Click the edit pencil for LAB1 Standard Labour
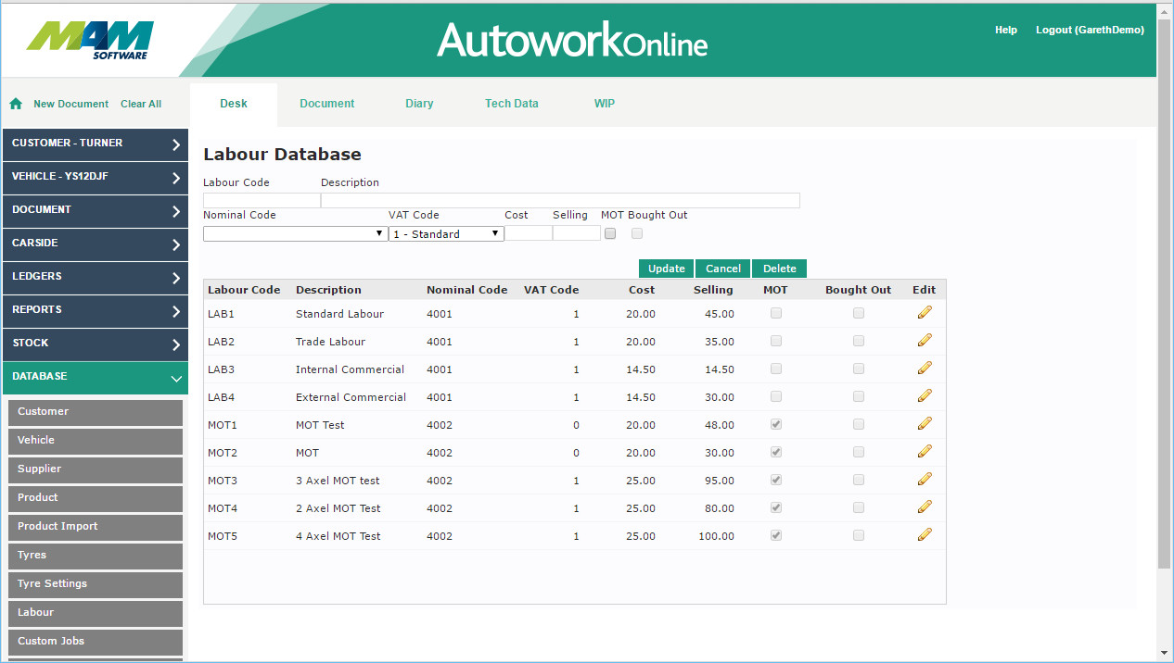The height and width of the screenshot is (663, 1174). (x=924, y=313)
